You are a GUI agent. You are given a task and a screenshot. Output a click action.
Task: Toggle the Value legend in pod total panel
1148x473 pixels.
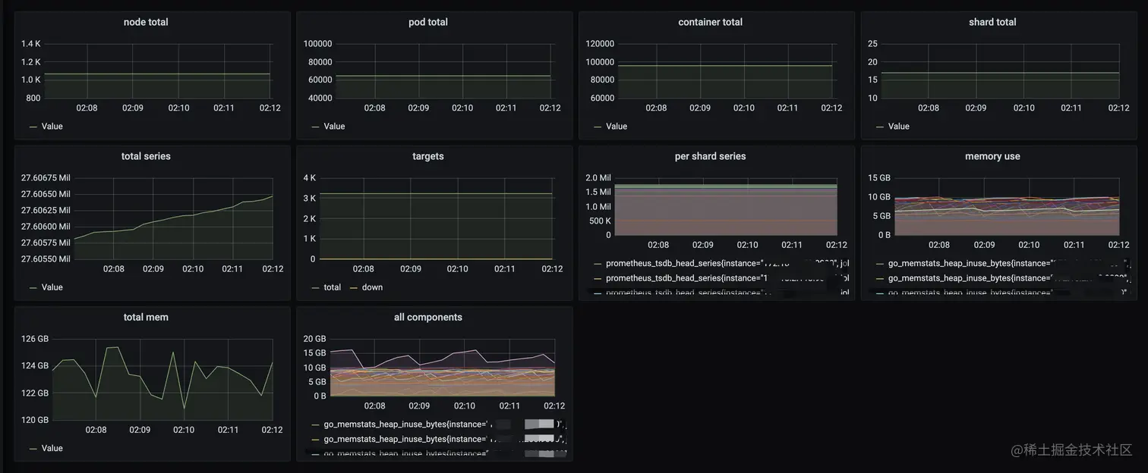point(334,127)
